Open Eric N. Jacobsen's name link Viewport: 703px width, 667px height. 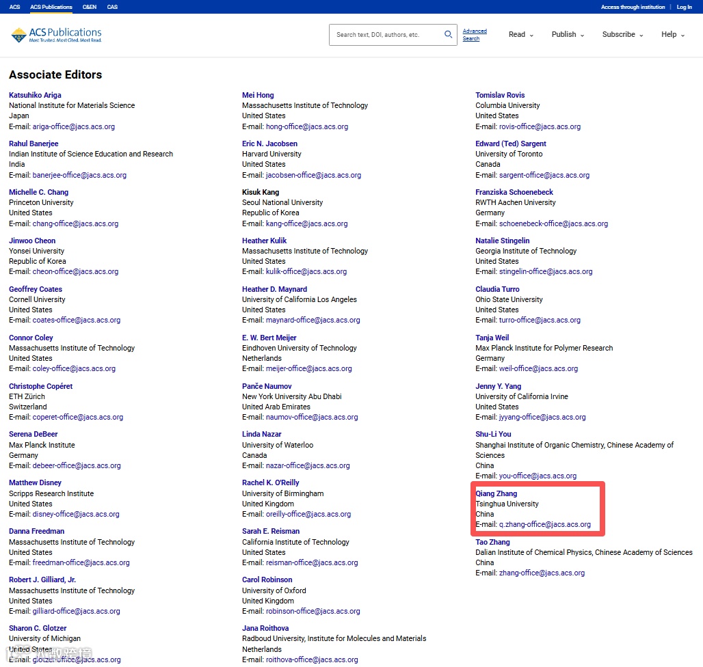pyautogui.click(x=270, y=144)
